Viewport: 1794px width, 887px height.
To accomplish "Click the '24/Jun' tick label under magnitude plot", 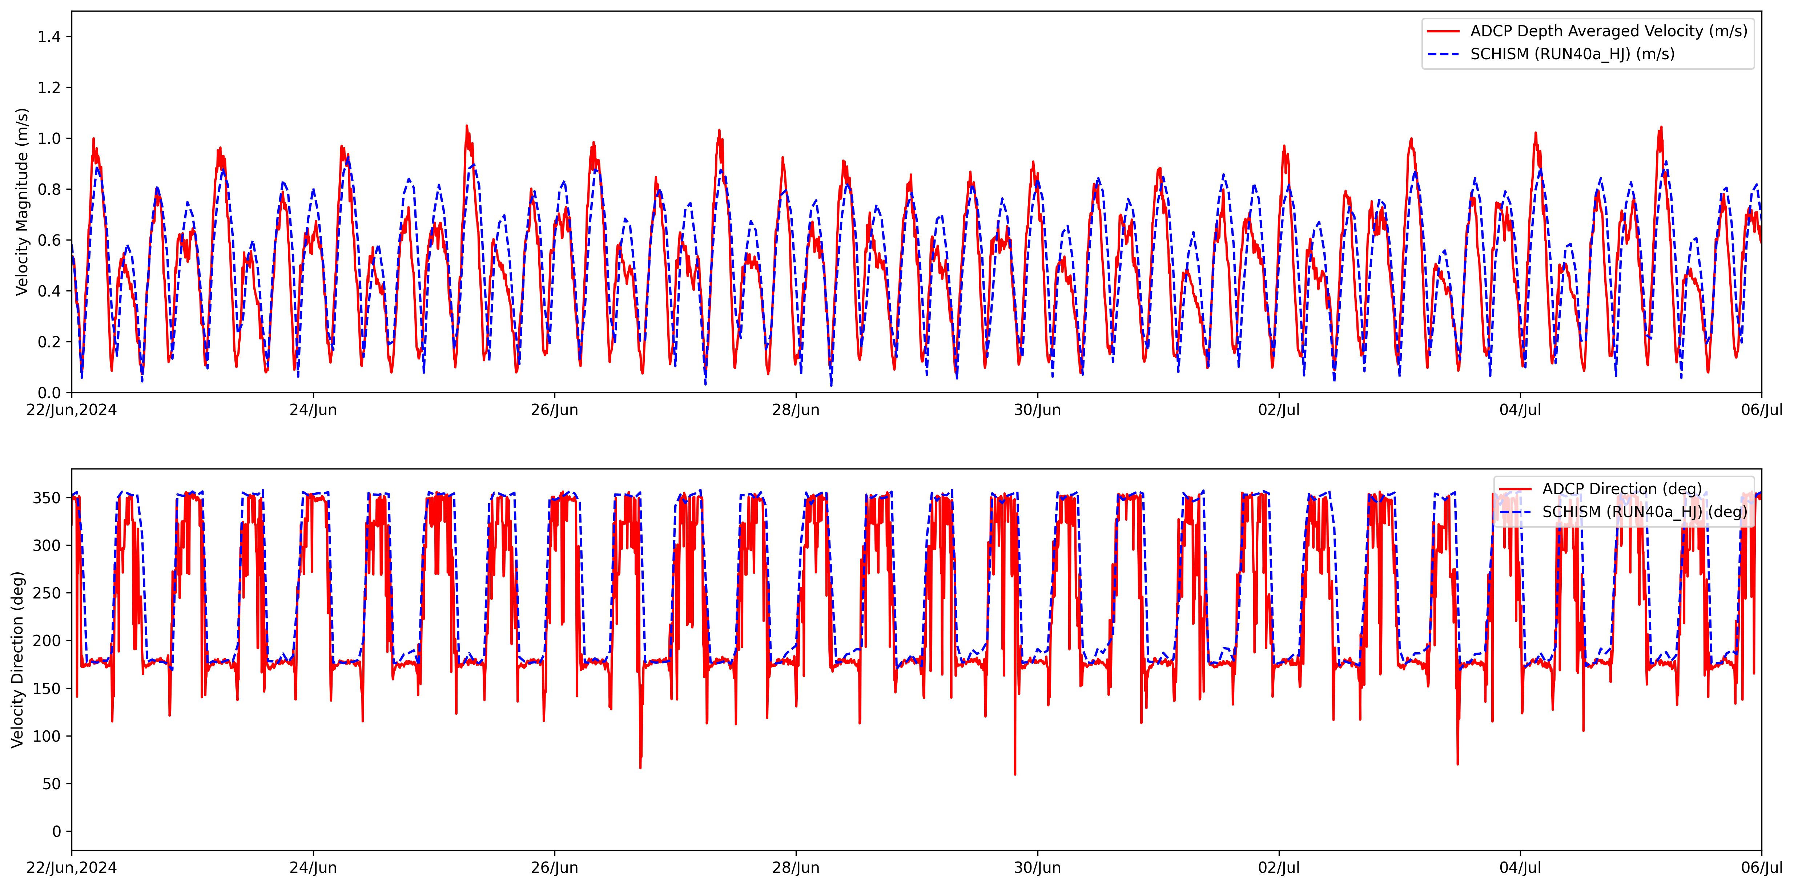I will [313, 410].
